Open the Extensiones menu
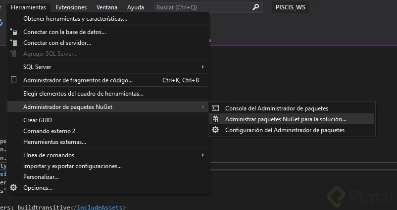 point(71,7)
